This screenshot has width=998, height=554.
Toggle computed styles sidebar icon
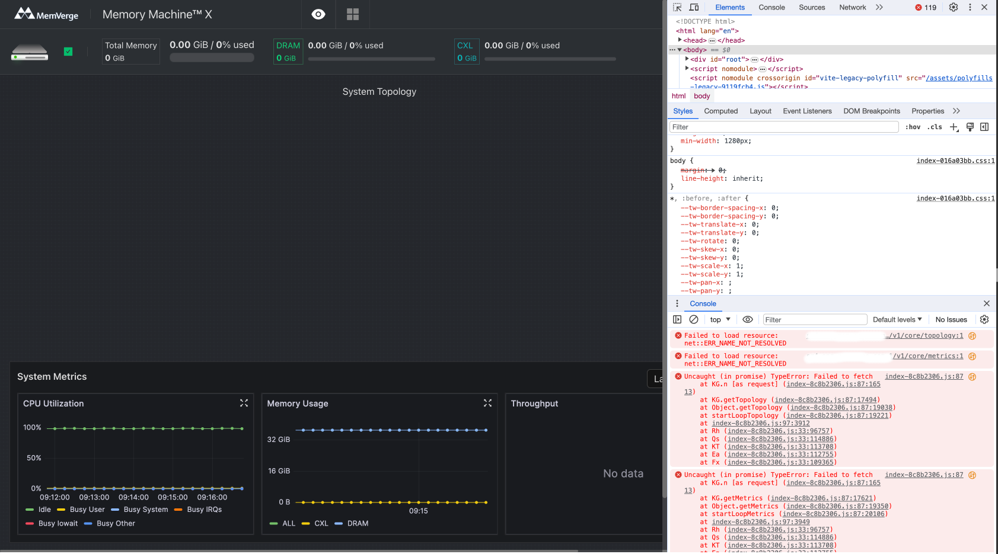(x=984, y=127)
